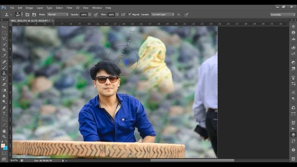
Task: Open the brush preset picker arrow
Action: point(22,14)
